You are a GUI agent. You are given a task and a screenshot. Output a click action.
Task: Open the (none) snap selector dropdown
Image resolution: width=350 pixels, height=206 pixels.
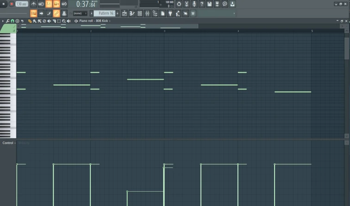coord(80,13)
